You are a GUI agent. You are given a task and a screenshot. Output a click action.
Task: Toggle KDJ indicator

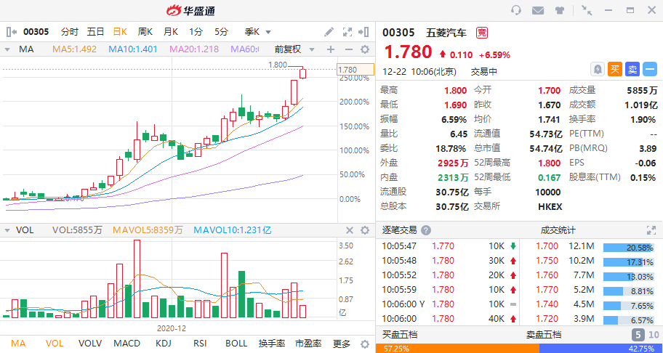click(x=164, y=344)
